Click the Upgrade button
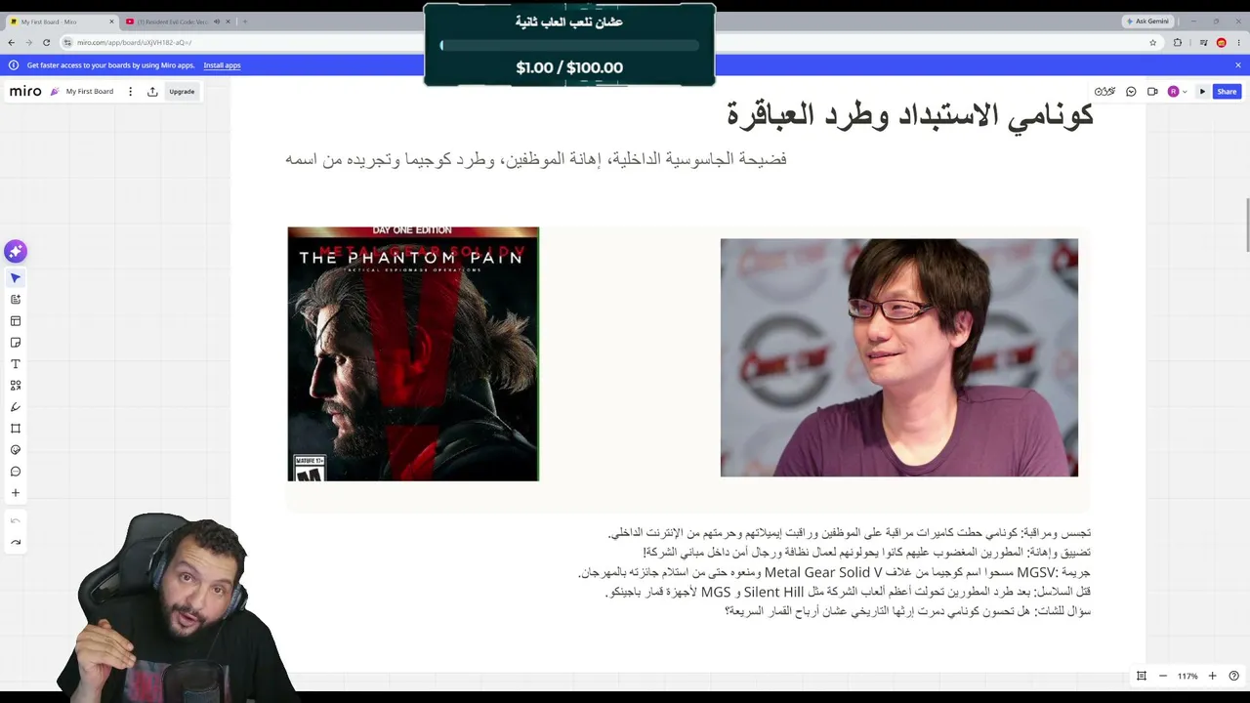 pyautogui.click(x=182, y=92)
